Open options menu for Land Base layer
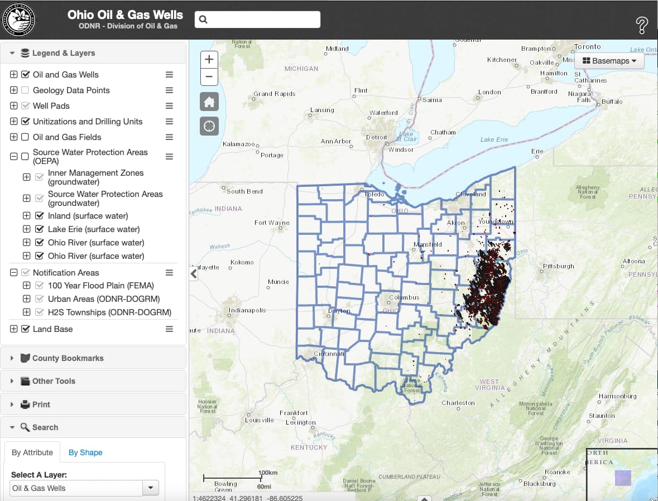Image resolution: width=658 pixels, height=501 pixels. click(169, 329)
